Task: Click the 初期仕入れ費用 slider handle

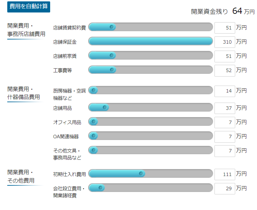Action: pyautogui.click(x=141, y=174)
